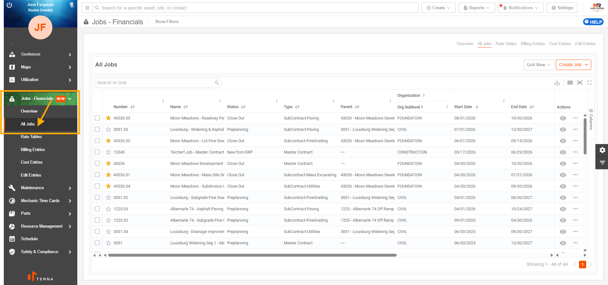Click the fit-columns icon in grid toolbar
Viewport: 608px width, 285px height.
coord(580,83)
